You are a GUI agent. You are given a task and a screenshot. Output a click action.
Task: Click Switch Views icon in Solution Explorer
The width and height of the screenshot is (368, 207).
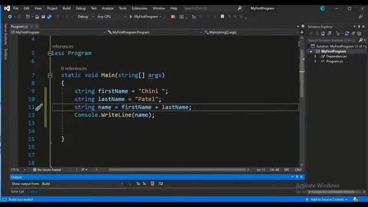pyautogui.click(x=329, y=33)
